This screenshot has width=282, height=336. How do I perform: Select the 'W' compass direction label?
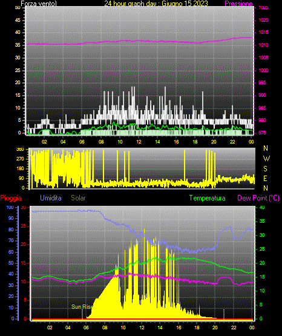(x=266, y=159)
